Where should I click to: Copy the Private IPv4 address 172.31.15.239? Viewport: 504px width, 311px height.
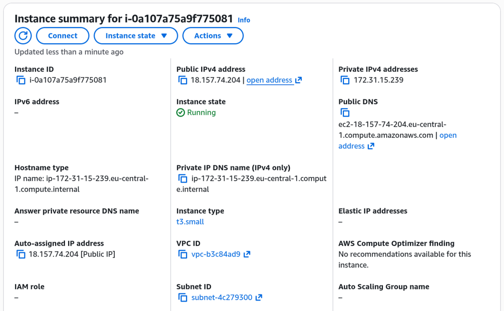coord(345,80)
